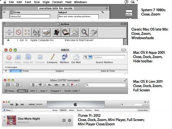The image size is (172, 129).
Task: Open the Inbox dropdown in favorites bar
Action: (23, 91)
